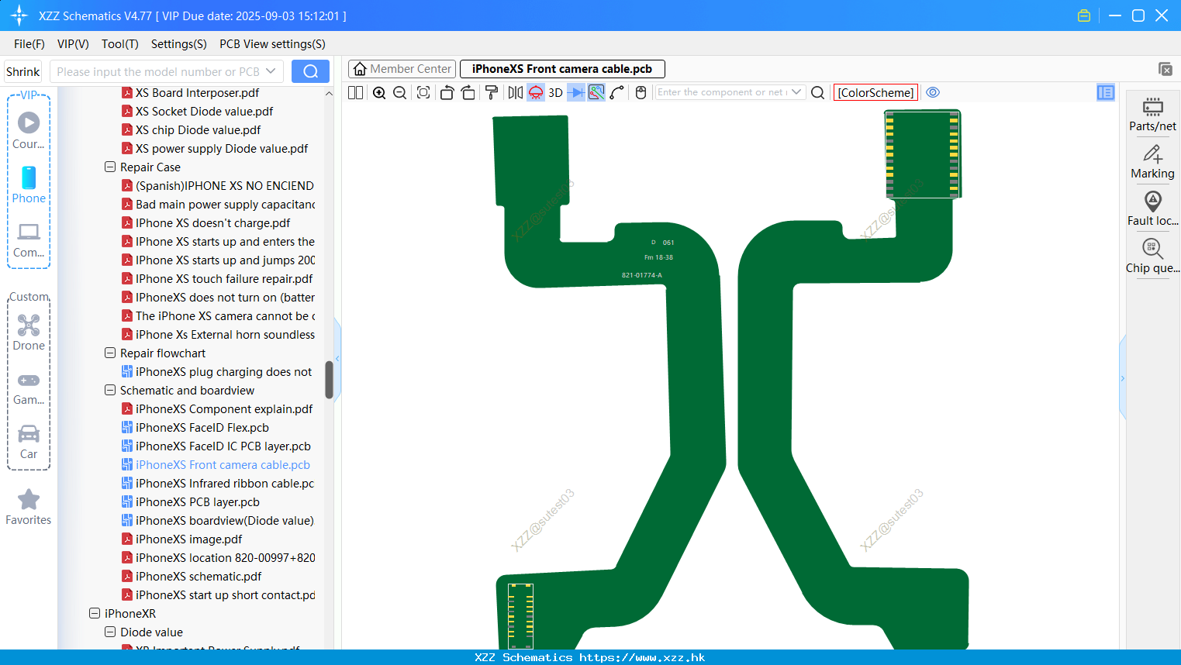Screen dimensions: 1181x665
Task: Open the Chip query tool
Action: click(1153, 256)
